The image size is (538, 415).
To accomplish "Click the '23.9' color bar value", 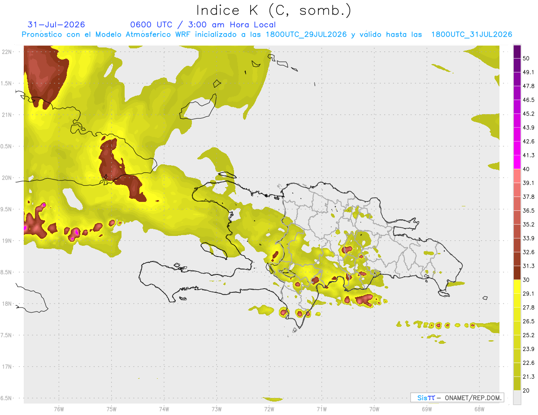I will pos(529,349).
